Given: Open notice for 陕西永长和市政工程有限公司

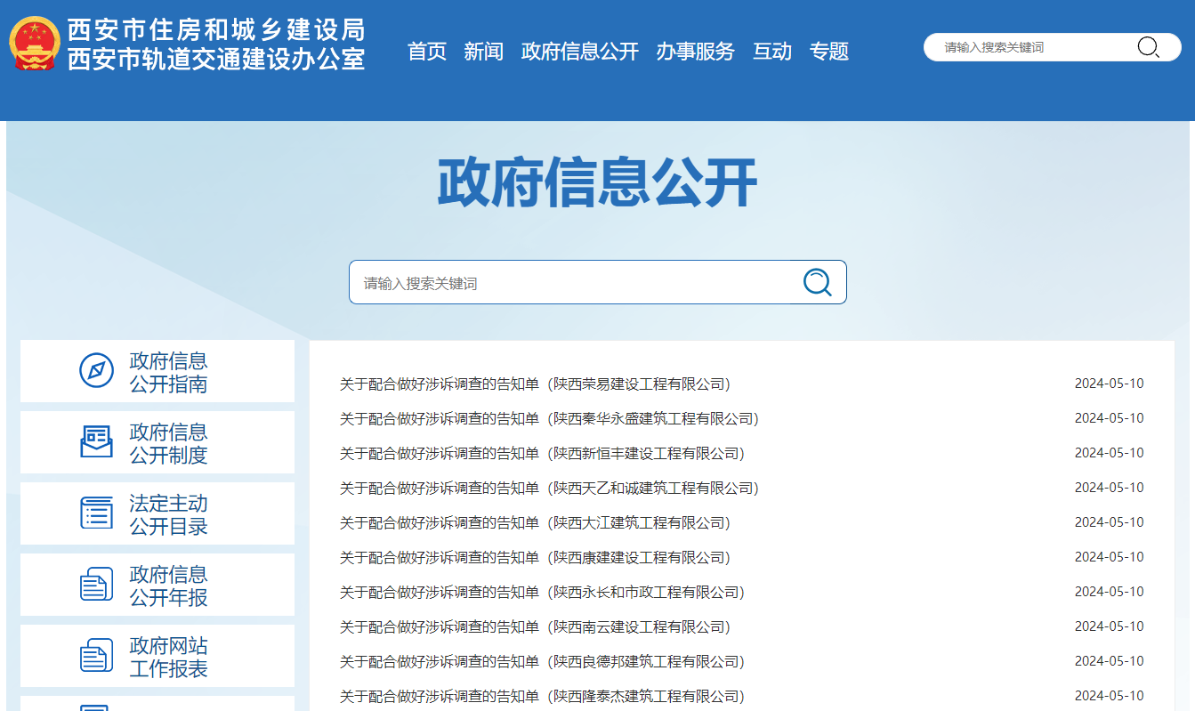Looking at the screenshot, I should [x=542, y=592].
